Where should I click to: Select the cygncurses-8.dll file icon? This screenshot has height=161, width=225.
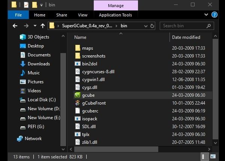tap(78, 71)
